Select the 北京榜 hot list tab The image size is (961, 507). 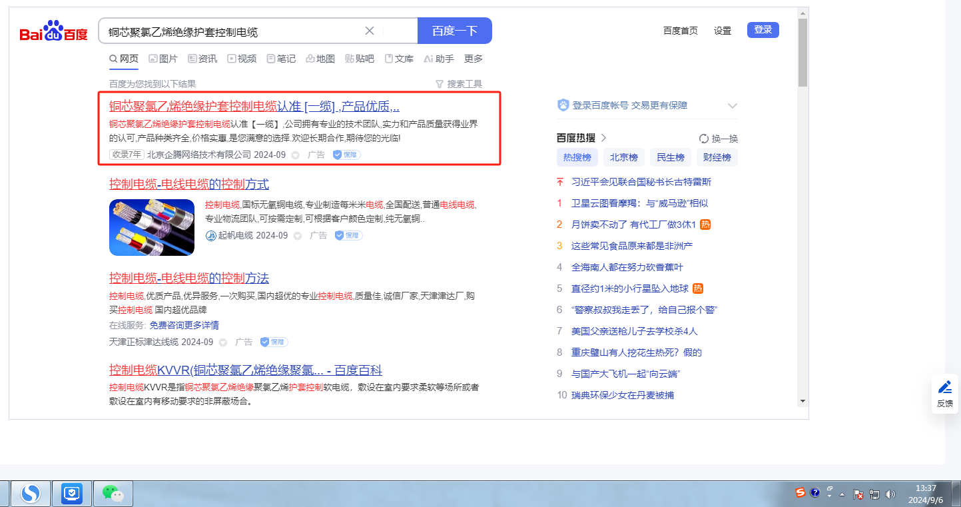pyautogui.click(x=624, y=157)
